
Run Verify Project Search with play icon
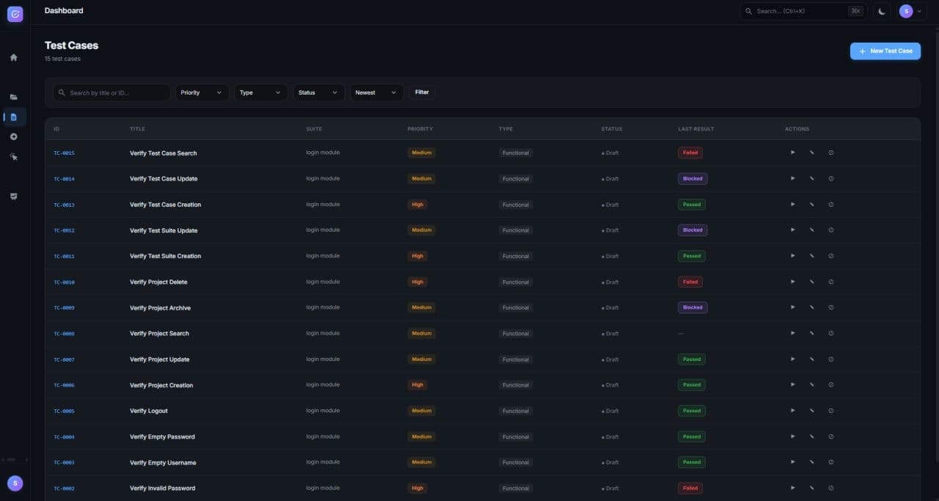(x=792, y=333)
